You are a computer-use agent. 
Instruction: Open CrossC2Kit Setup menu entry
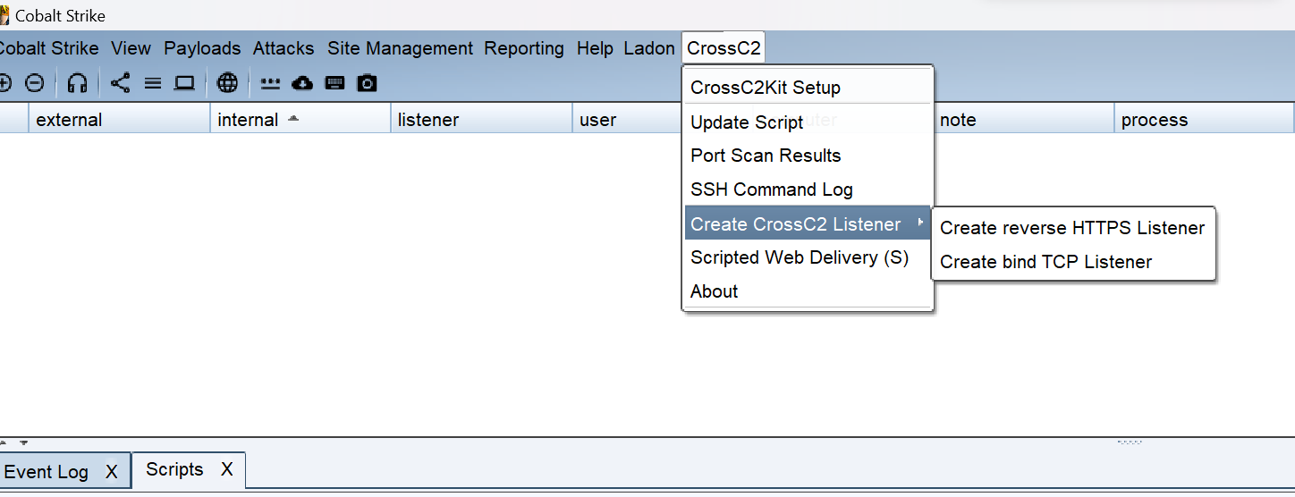765,88
